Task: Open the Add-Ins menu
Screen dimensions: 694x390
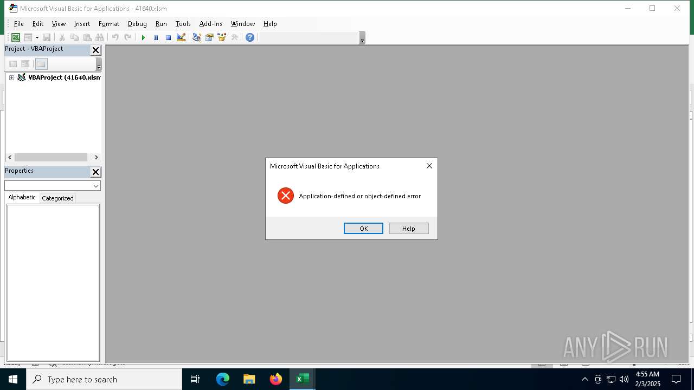Action: point(211,24)
